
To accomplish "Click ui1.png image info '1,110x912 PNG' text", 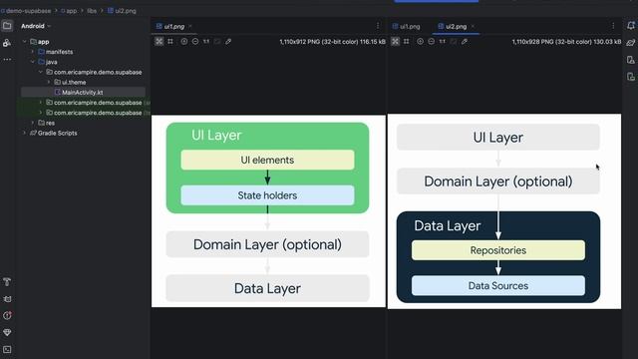I will (x=332, y=42).
